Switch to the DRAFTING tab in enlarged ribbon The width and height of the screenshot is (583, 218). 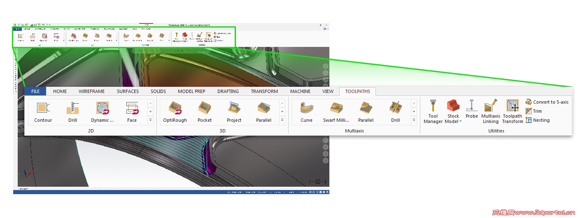click(x=228, y=91)
